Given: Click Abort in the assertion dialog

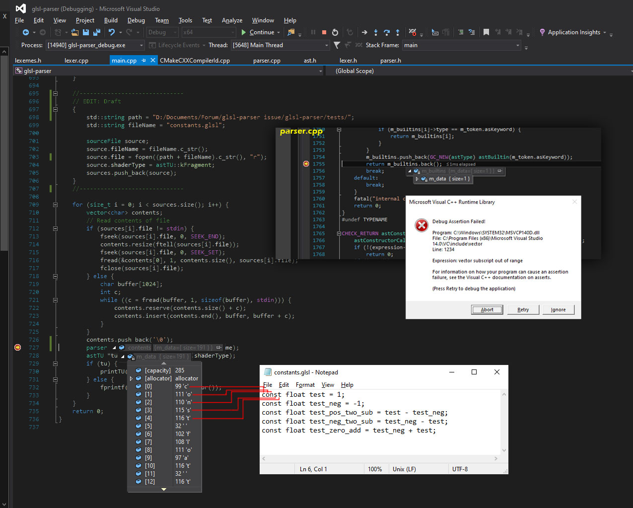Looking at the screenshot, I should 487,309.
